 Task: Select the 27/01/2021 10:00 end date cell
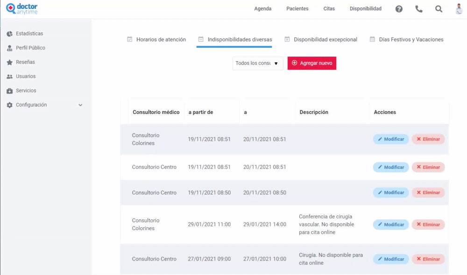pos(264,259)
